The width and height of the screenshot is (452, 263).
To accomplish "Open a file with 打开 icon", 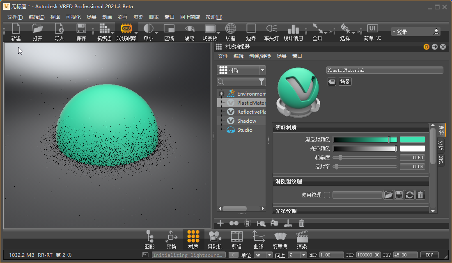I will point(37,32).
